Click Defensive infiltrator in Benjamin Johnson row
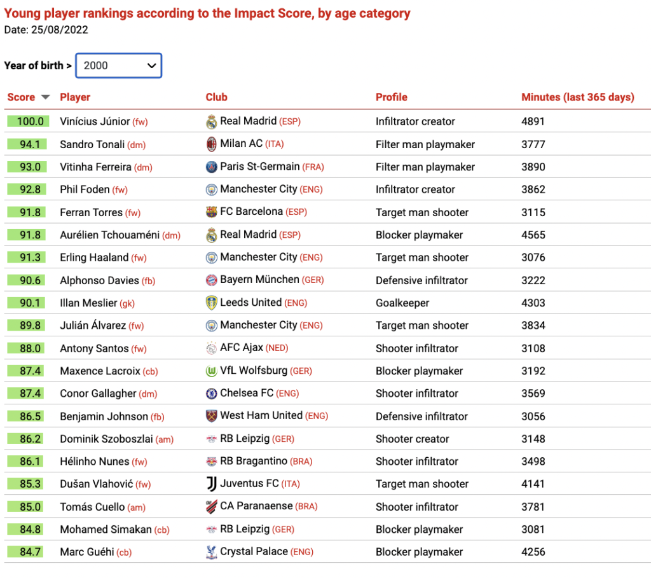651x578 pixels. (421, 416)
